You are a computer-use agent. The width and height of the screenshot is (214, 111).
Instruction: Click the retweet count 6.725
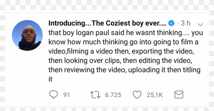113,95
